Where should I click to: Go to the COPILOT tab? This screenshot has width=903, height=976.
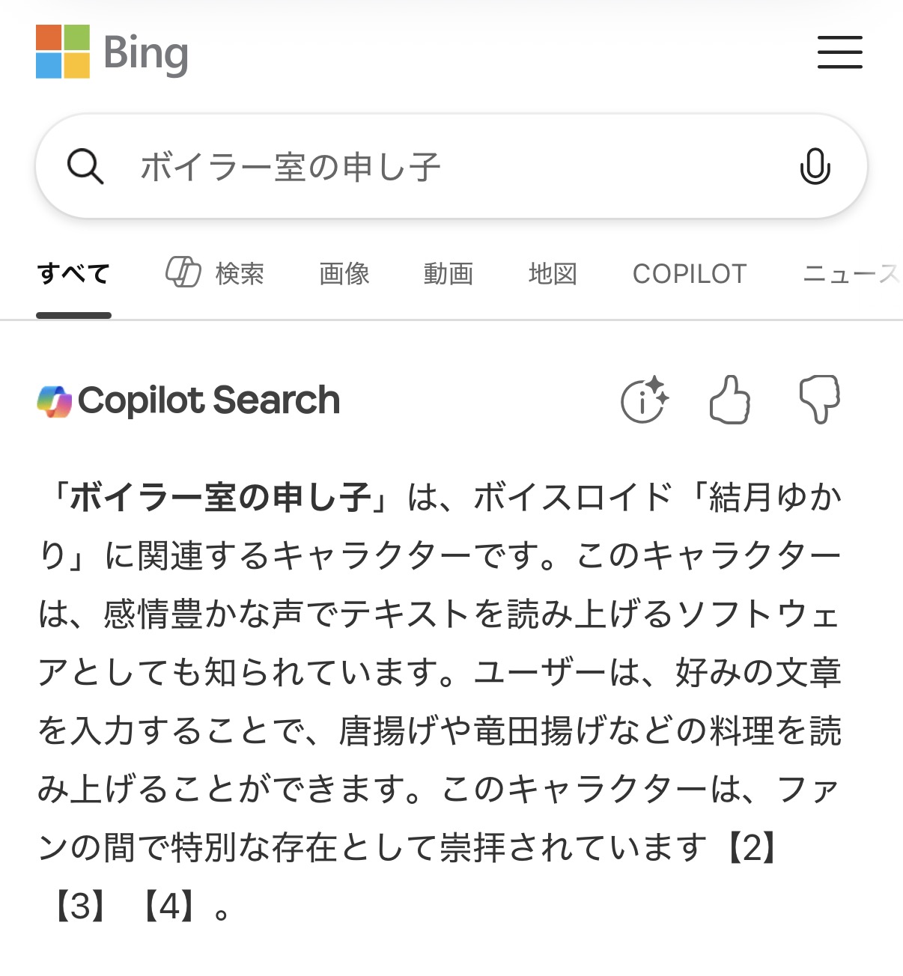pos(690,274)
